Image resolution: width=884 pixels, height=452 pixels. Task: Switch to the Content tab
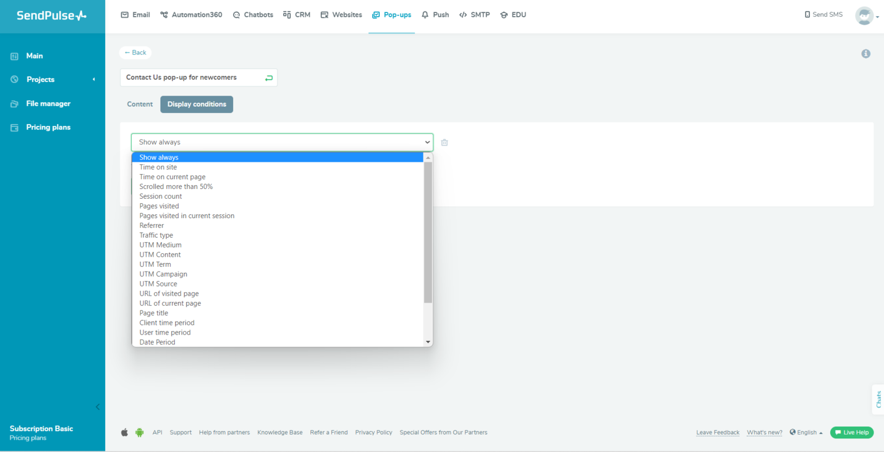(140, 104)
